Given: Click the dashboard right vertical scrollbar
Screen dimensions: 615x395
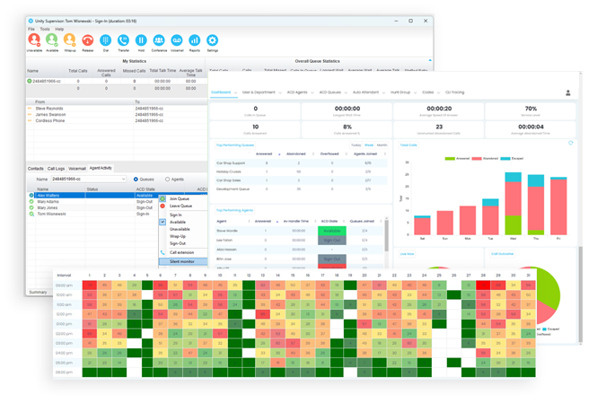Looking at the screenshot, I should pyautogui.click(x=580, y=294).
